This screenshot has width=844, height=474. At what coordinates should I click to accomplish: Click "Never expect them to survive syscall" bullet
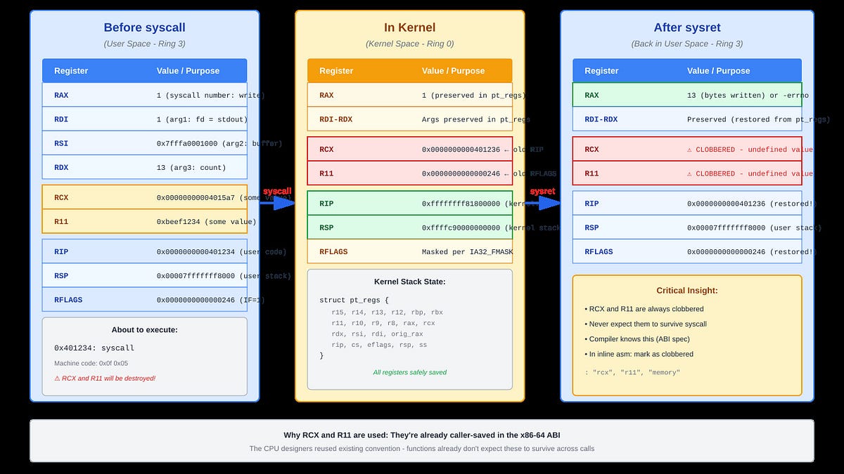[646, 324]
